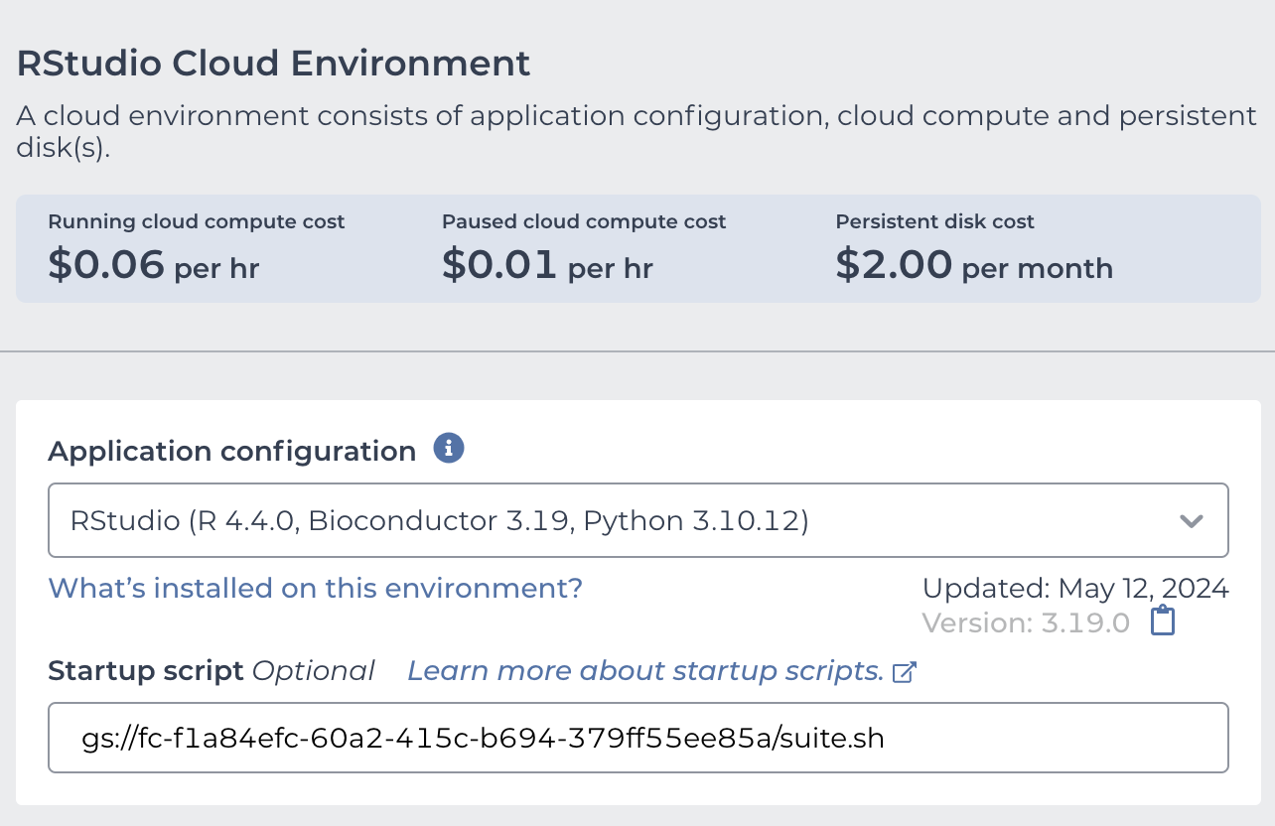Click the "Running cloud compute cost" label
This screenshot has width=1275, height=826.
[197, 221]
